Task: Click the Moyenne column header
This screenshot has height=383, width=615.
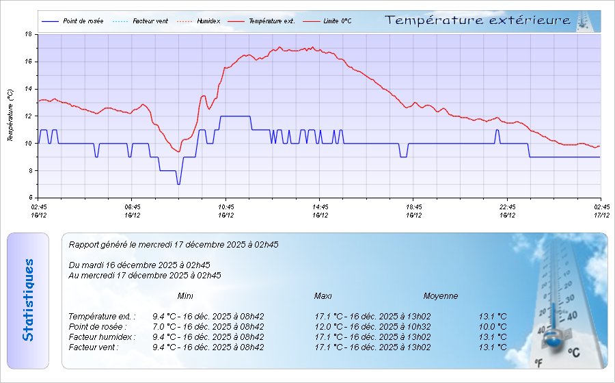Action: coord(441,296)
